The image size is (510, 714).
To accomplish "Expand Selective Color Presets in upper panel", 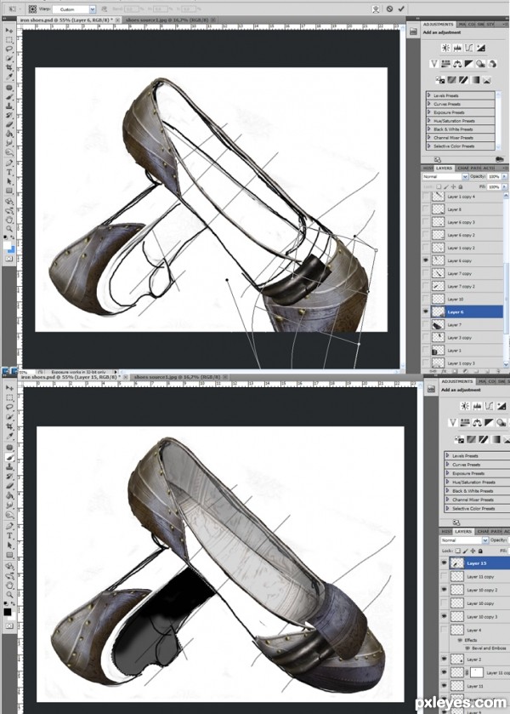I will [x=428, y=146].
